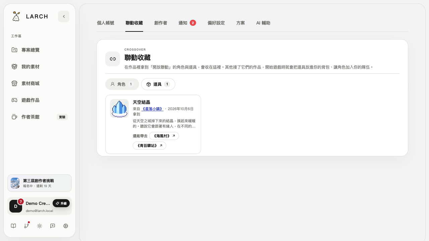Screen dimensions: 429x241
Task: Open the 《星落小鎮》 source link
Action: tap(152, 109)
